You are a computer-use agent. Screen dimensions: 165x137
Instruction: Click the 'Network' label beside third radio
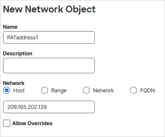click(x=103, y=91)
